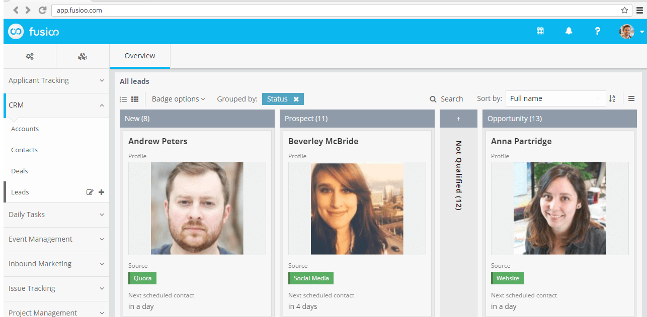Toggle sort direction A-Z icon
647x317 pixels.
(x=612, y=99)
